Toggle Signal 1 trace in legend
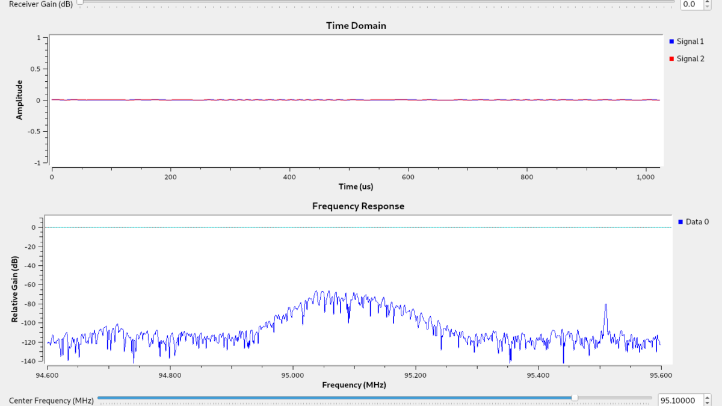The height and width of the screenshot is (406, 722). click(x=690, y=42)
